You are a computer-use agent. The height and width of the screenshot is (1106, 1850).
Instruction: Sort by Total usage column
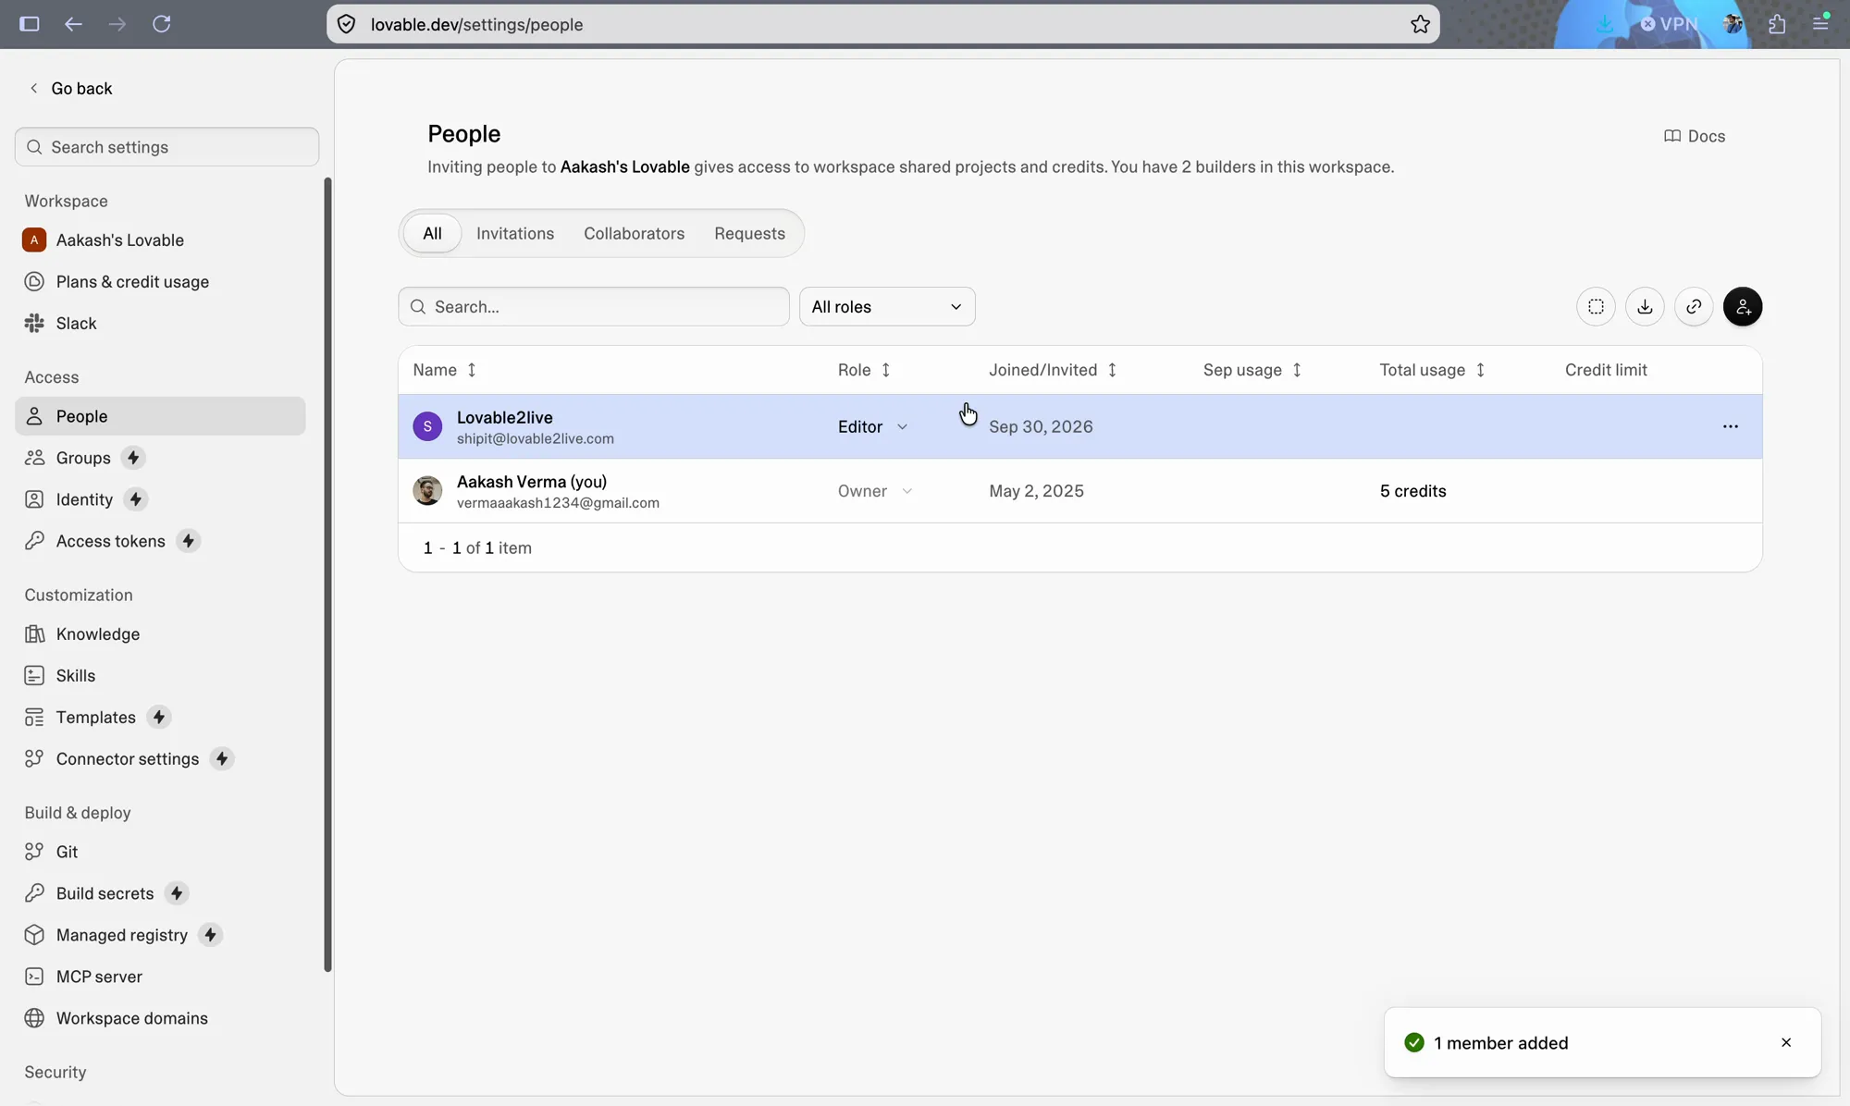pos(1433,370)
